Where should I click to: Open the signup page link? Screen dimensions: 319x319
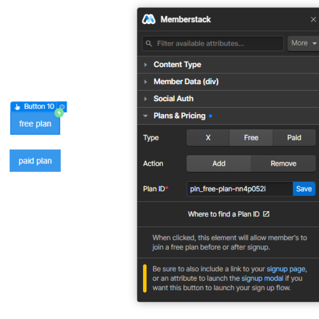286,269
